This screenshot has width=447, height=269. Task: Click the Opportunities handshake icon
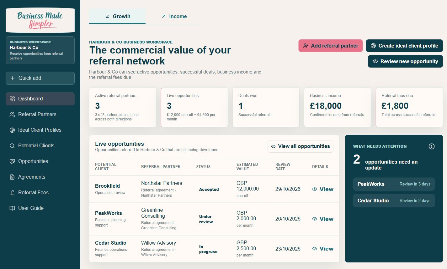[x=12, y=161]
